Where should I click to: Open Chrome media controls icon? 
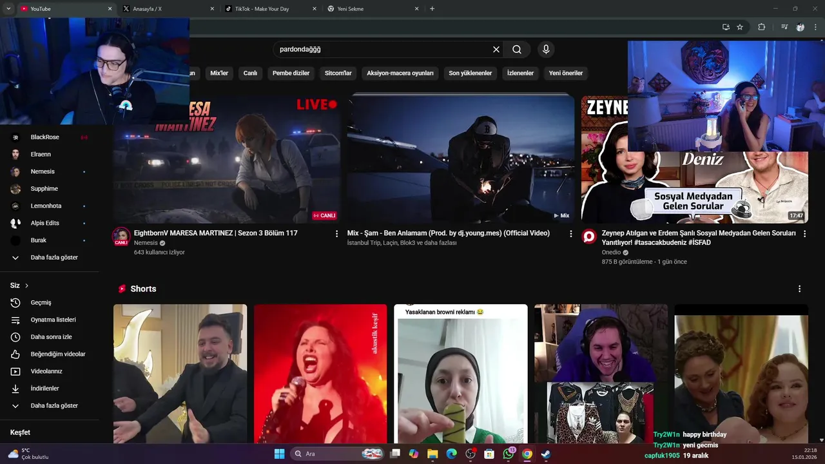tap(784, 27)
